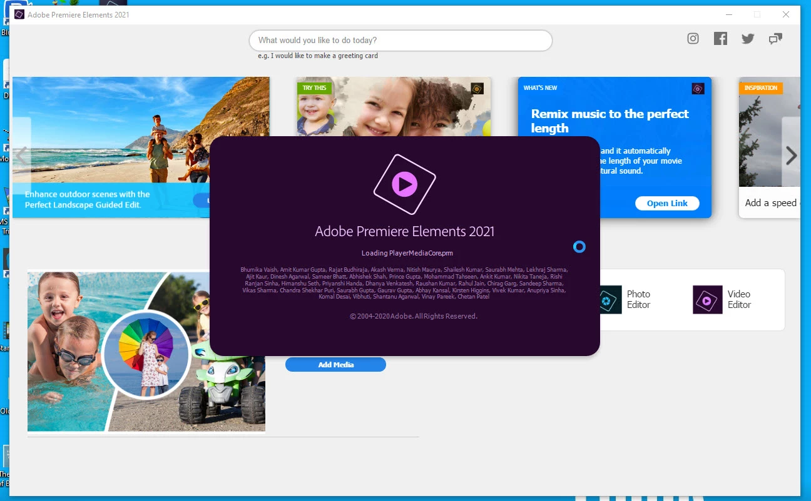This screenshot has width=811, height=501.
Task: Click the Premiere Elements icon on What's New card
Action: tap(698, 89)
